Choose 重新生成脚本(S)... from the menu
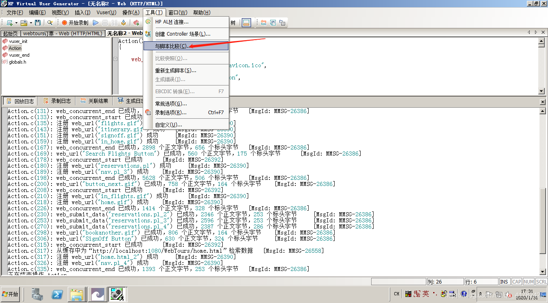This screenshot has height=303, width=548. coord(186,70)
